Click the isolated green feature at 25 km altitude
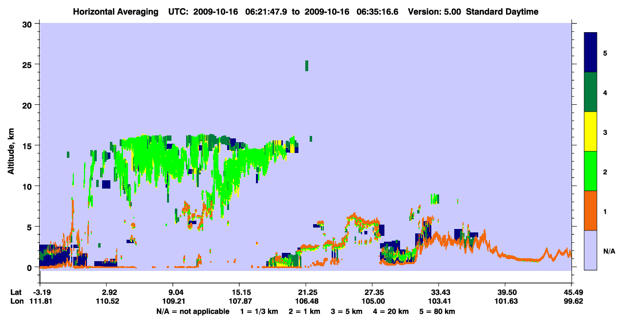 (307, 66)
